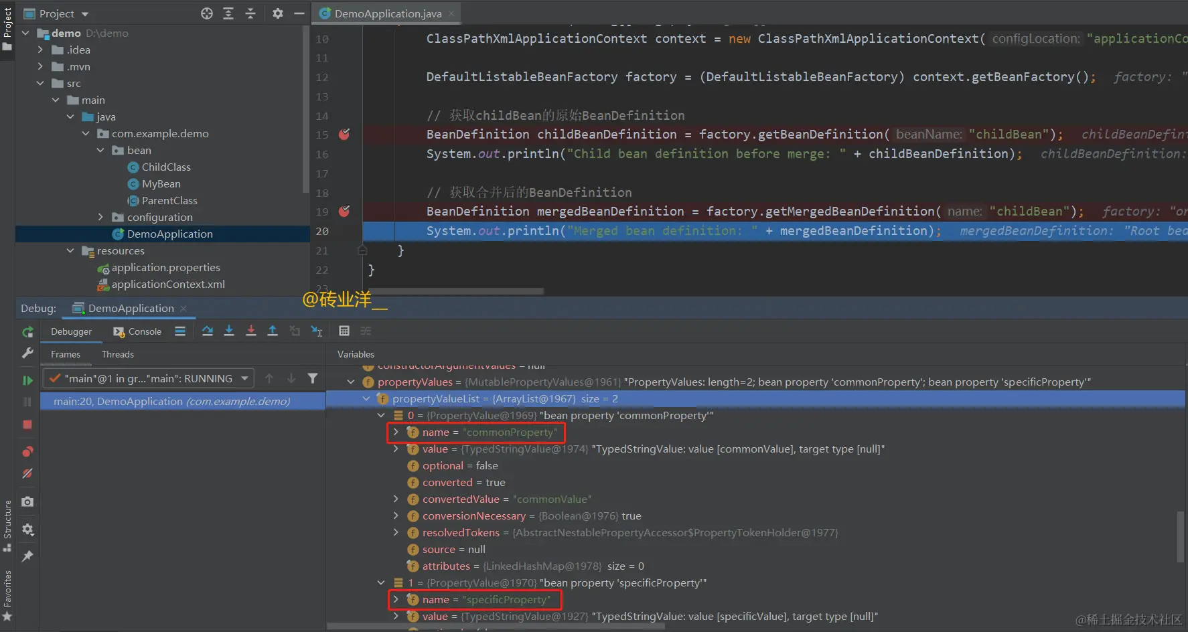Open Evaluate Expression calculator

pyautogui.click(x=344, y=331)
